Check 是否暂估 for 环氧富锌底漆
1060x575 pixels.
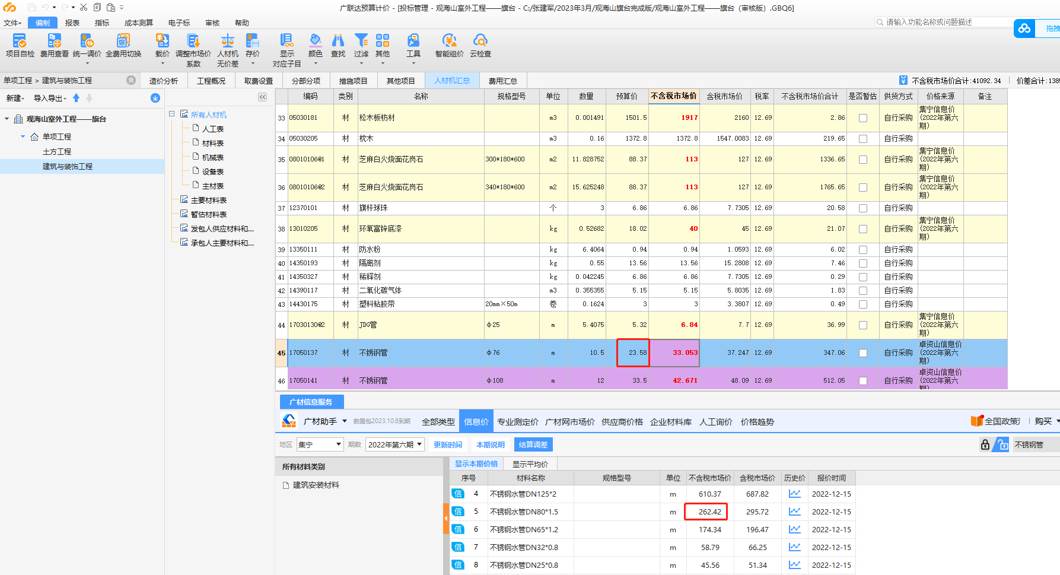point(863,229)
